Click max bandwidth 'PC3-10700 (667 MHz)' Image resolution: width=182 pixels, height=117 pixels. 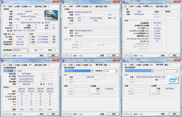tap(26, 77)
